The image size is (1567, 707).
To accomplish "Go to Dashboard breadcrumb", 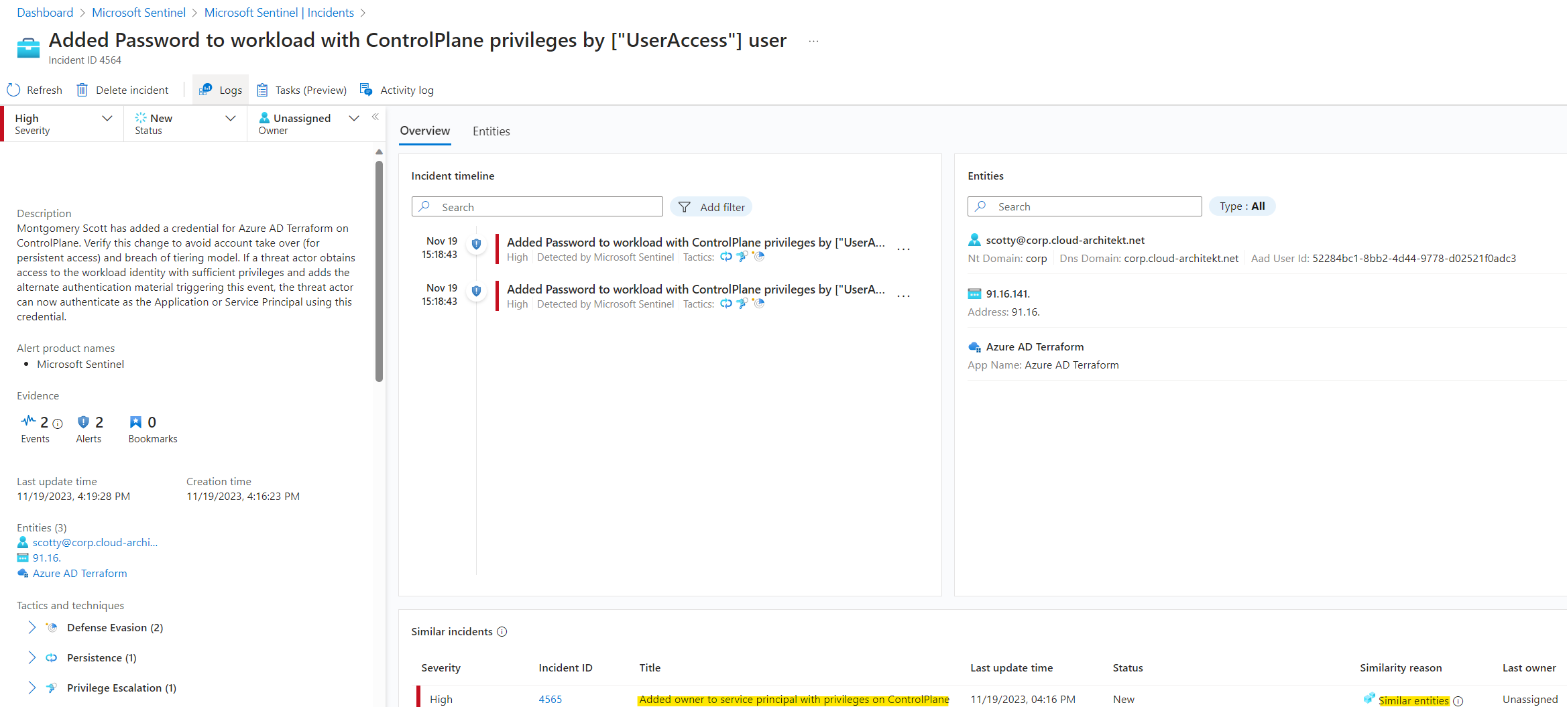I will (45, 13).
